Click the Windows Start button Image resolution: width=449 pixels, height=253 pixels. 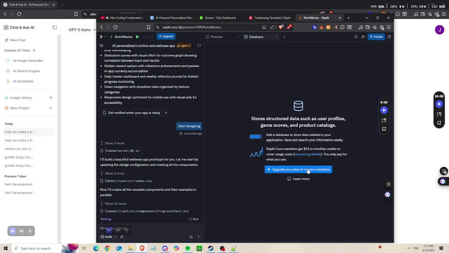click(x=6, y=248)
